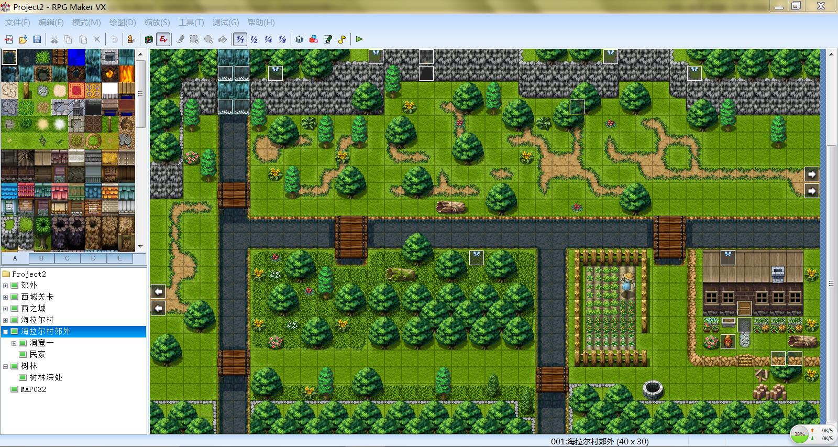Click the map view scroll-up arrow

tap(831, 53)
